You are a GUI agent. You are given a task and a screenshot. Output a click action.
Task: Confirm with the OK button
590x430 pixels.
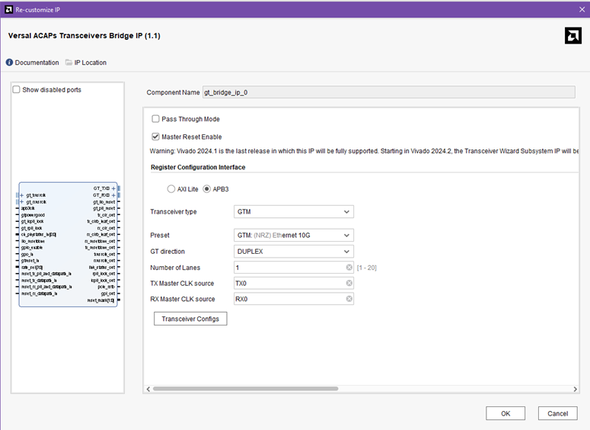coord(505,413)
